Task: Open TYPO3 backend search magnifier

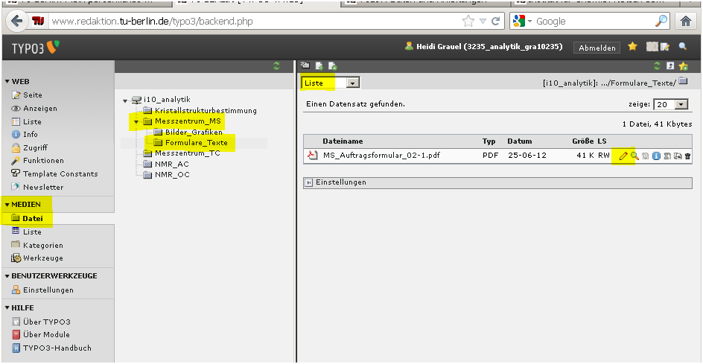Action: (x=682, y=46)
